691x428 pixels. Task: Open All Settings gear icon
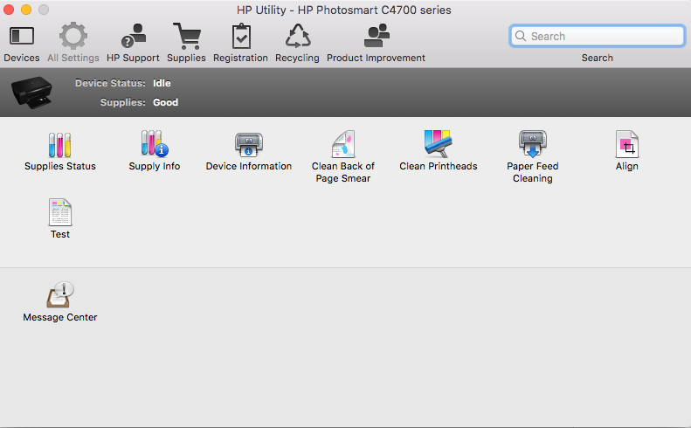73,36
